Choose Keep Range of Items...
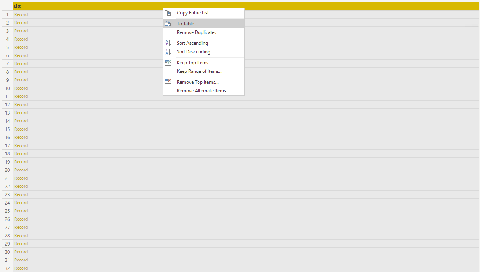This screenshot has width=480, height=272. click(x=199, y=71)
